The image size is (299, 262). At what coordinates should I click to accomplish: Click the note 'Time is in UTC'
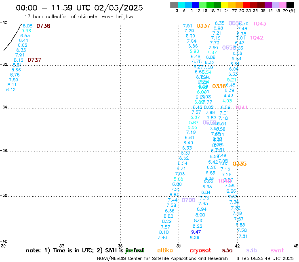[73, 250]
